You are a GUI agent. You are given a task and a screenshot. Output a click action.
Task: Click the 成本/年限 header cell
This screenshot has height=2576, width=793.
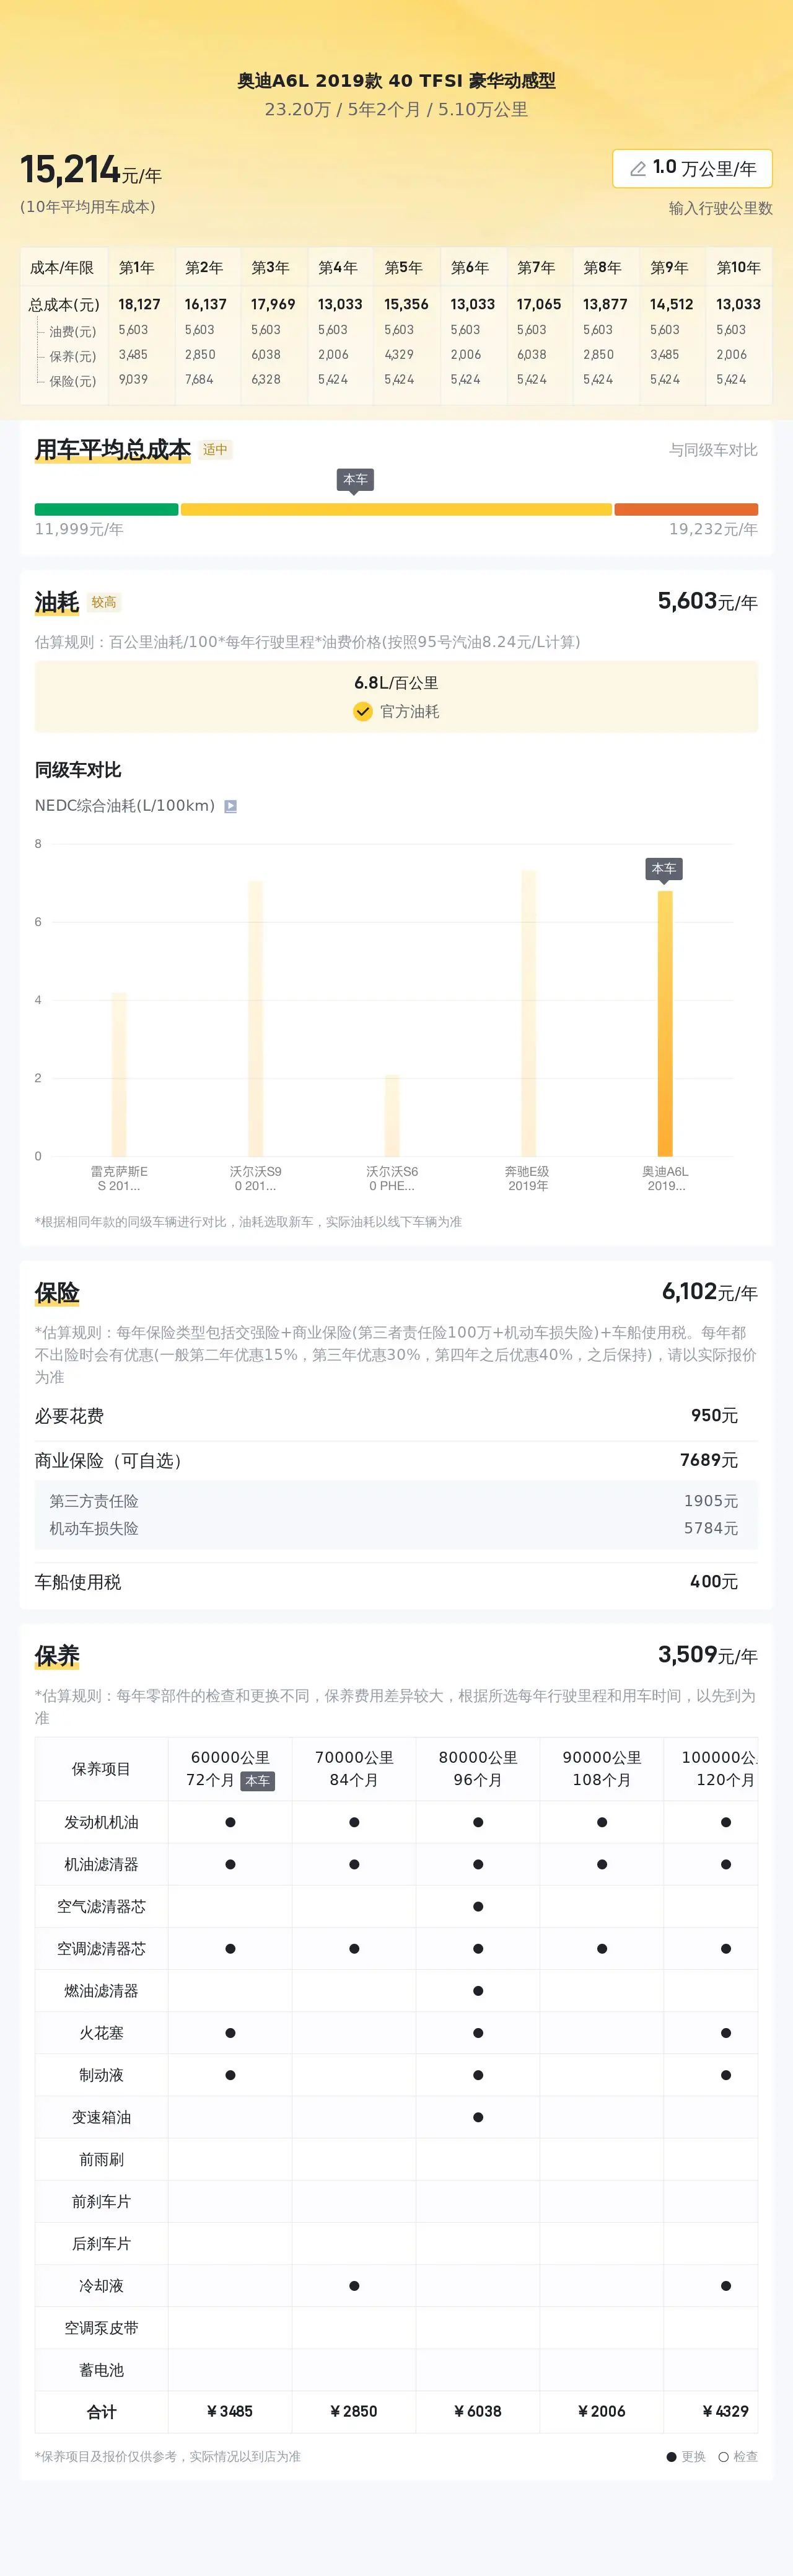(62, 268)
